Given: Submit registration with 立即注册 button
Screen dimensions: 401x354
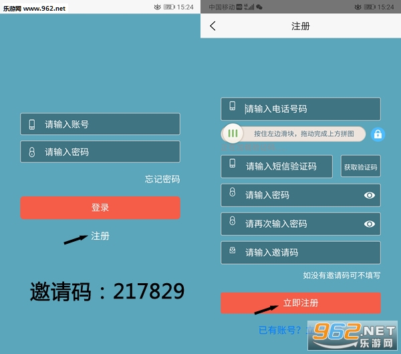Looking at the screenshot, I should coord(301,303).
